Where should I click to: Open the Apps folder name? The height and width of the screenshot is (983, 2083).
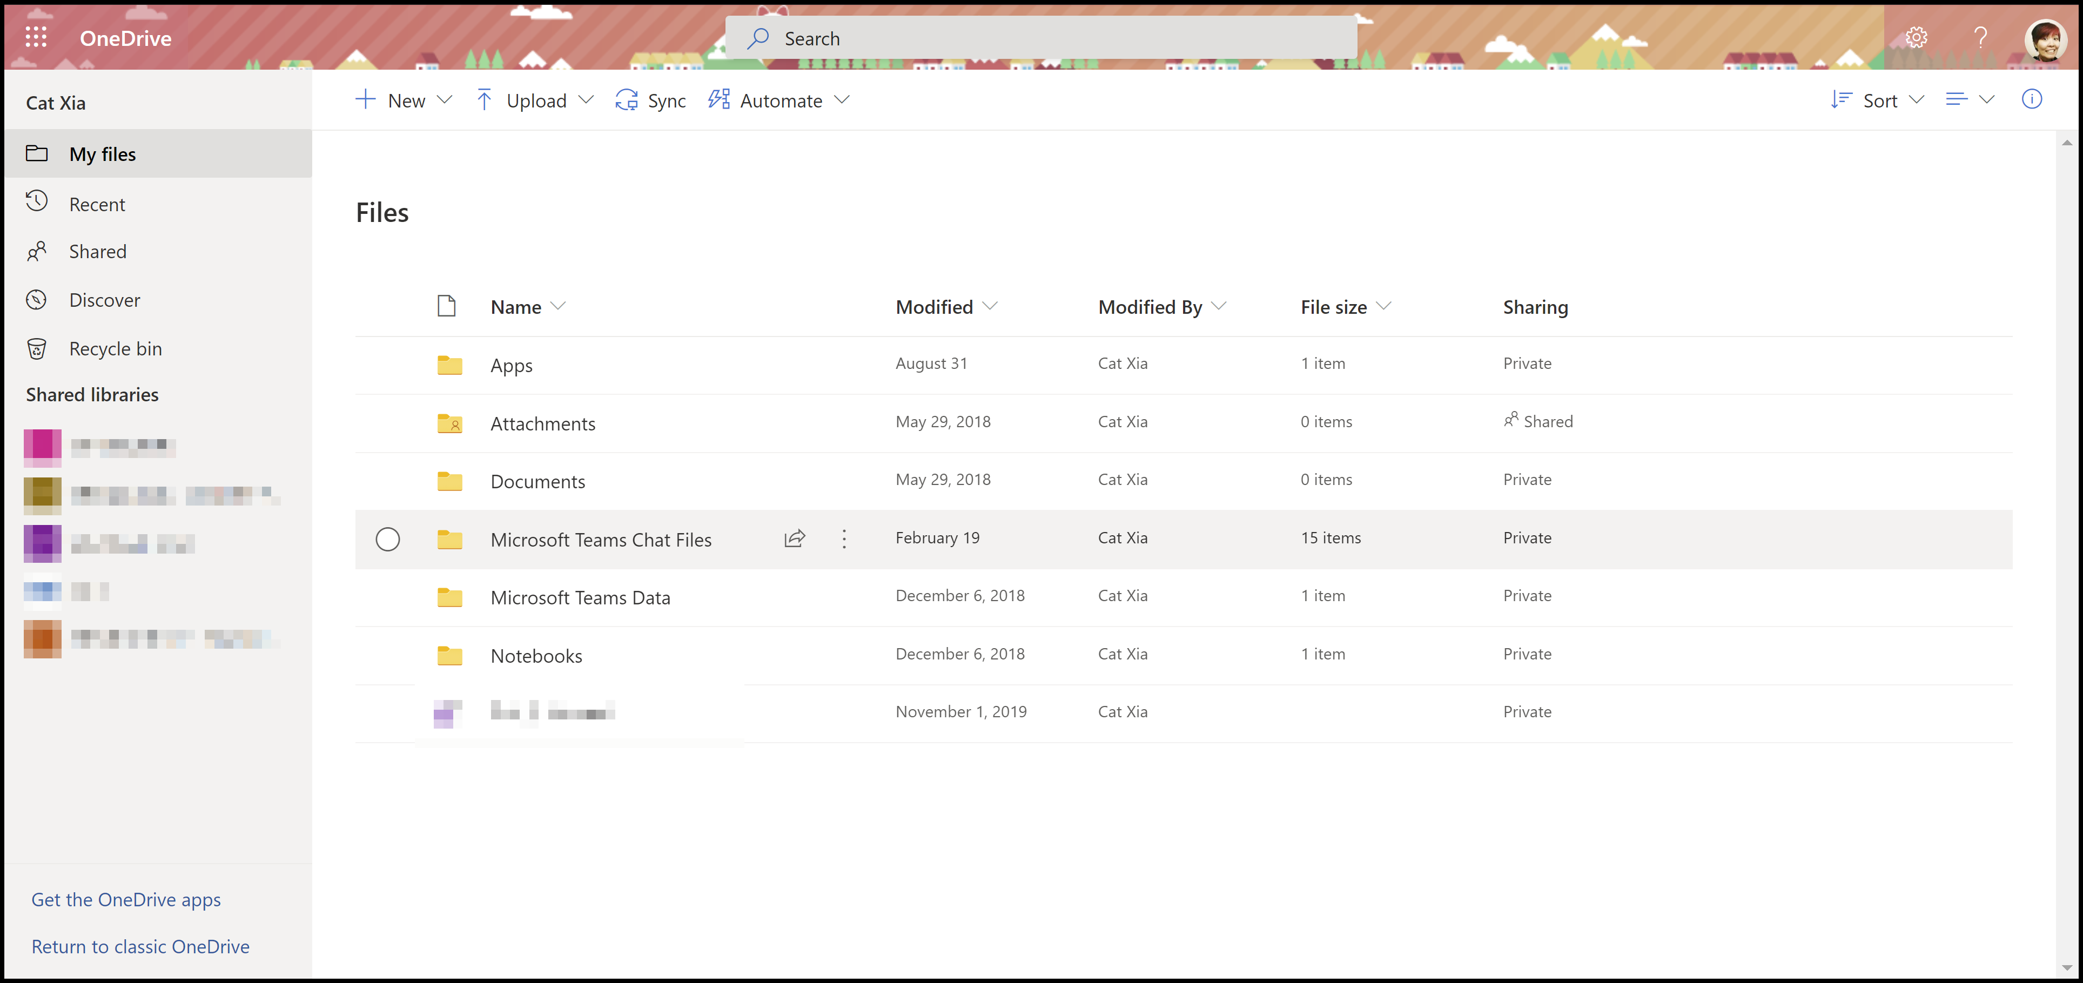click(x=511, y=366)
